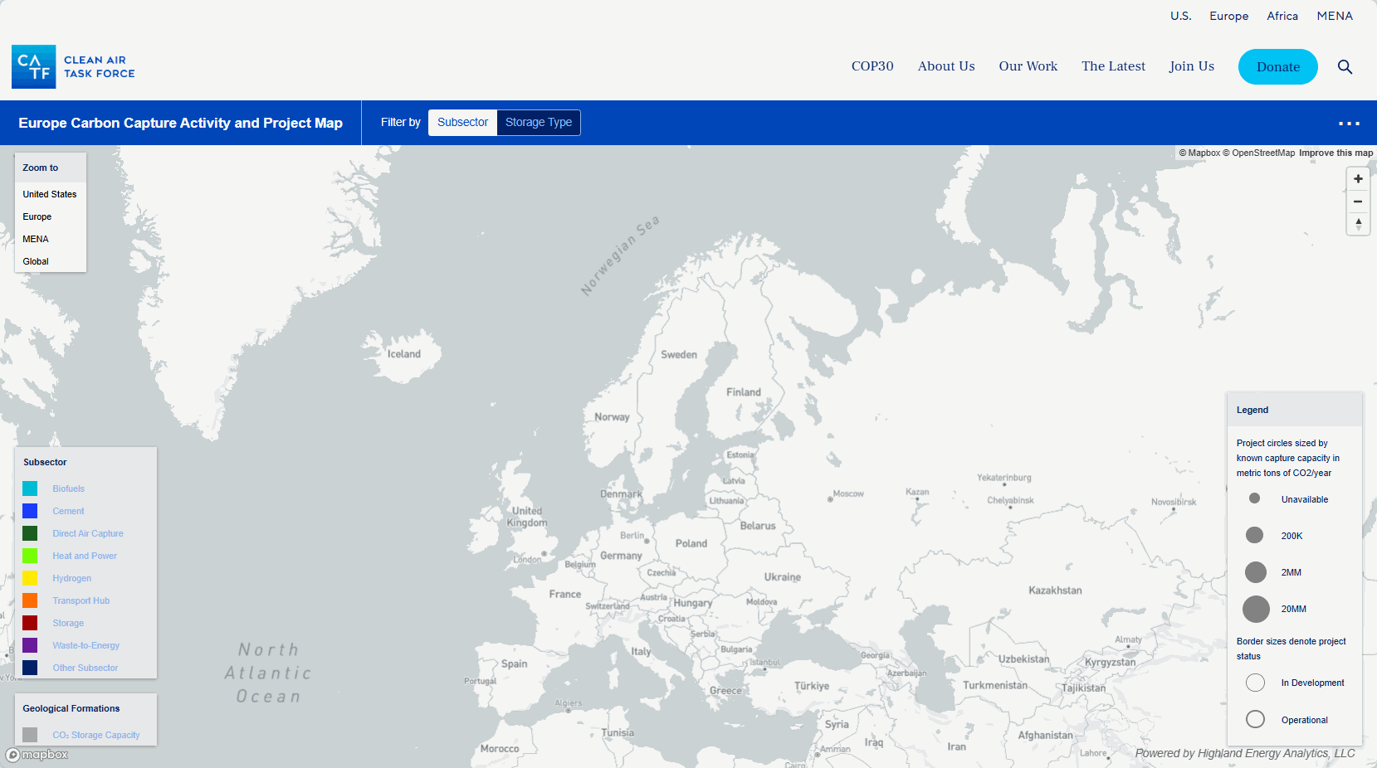1377x768 pixels.
Task: Expand the About Us navigation menu
Action: point(945,66)
